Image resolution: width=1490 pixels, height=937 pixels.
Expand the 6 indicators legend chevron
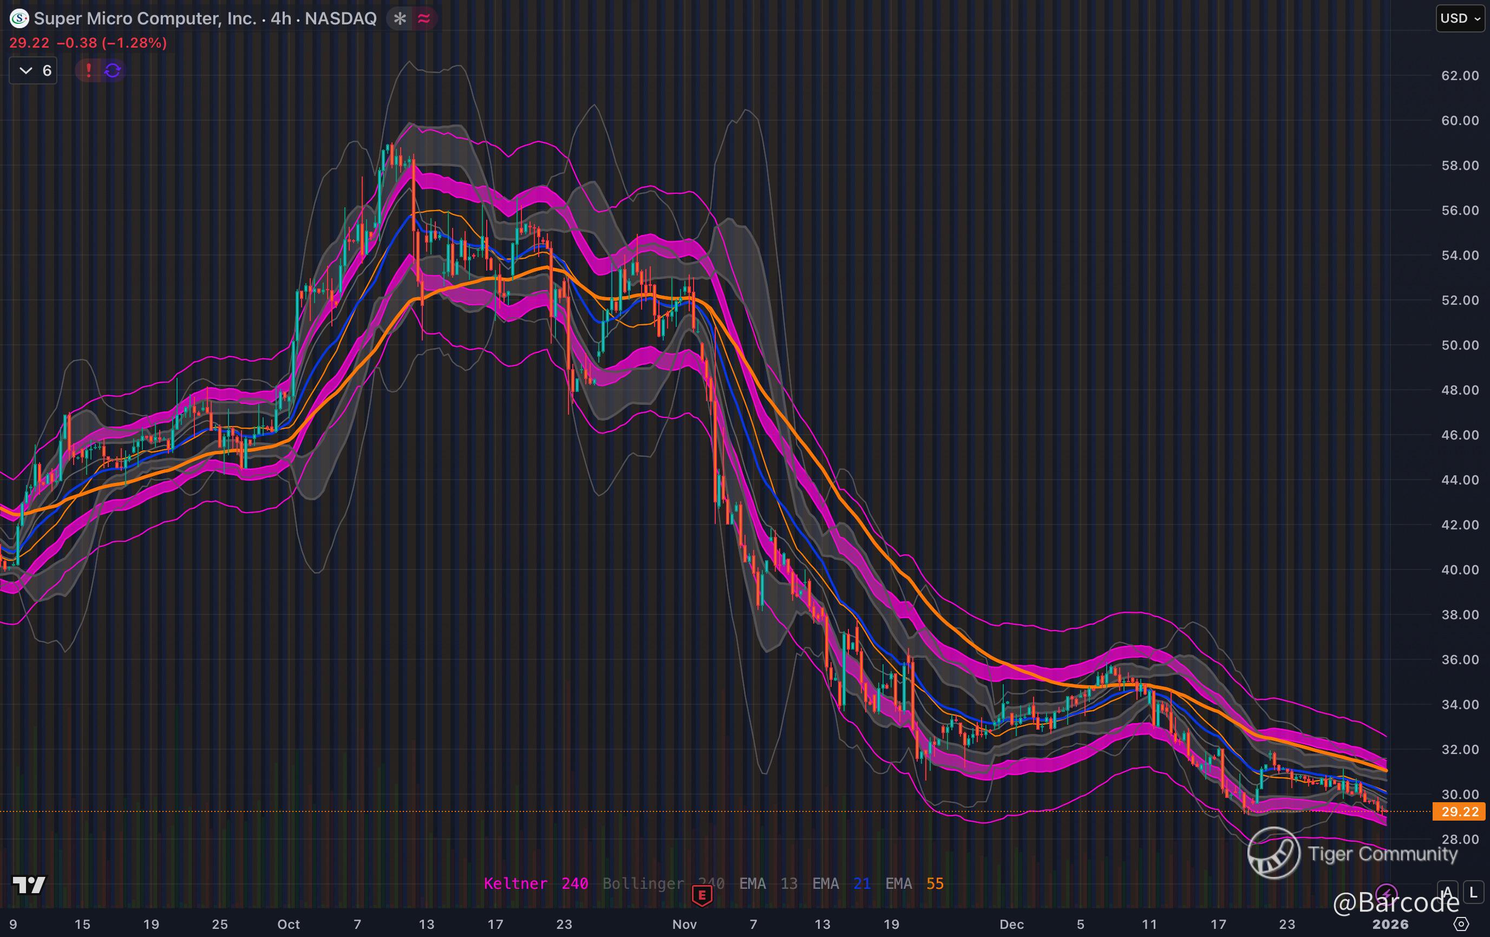click(x=26, y=70)
